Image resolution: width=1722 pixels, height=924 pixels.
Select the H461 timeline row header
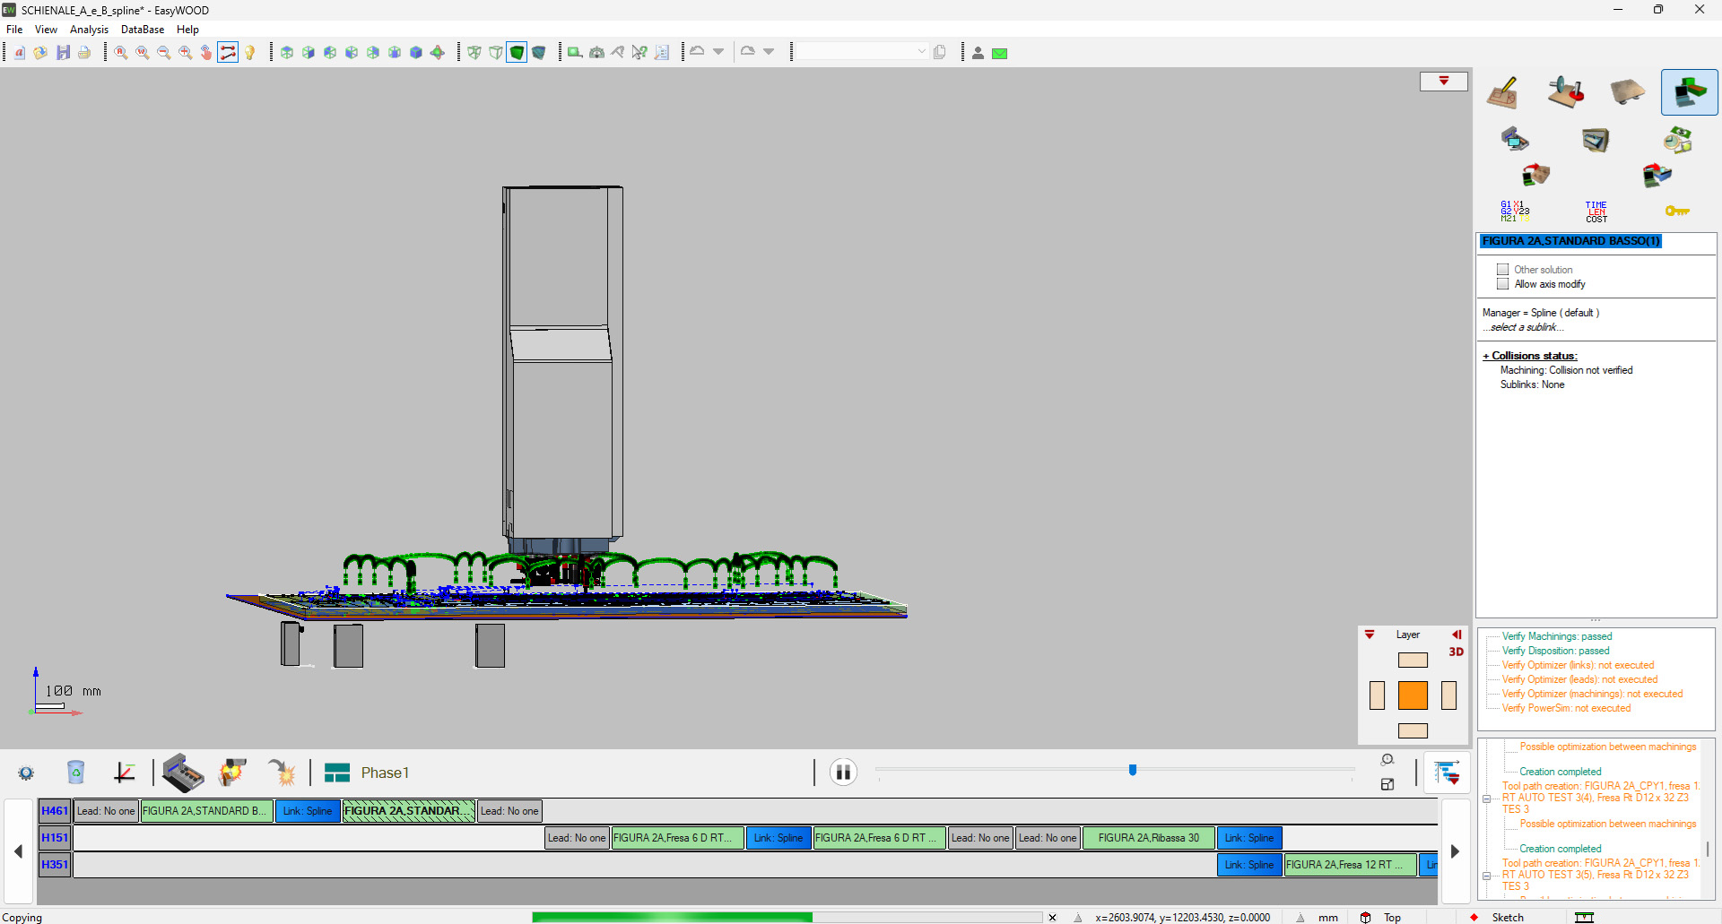(x=55, y=811)
